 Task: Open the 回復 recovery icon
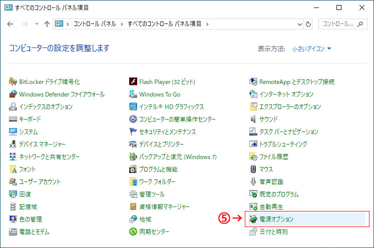[13, 194]
